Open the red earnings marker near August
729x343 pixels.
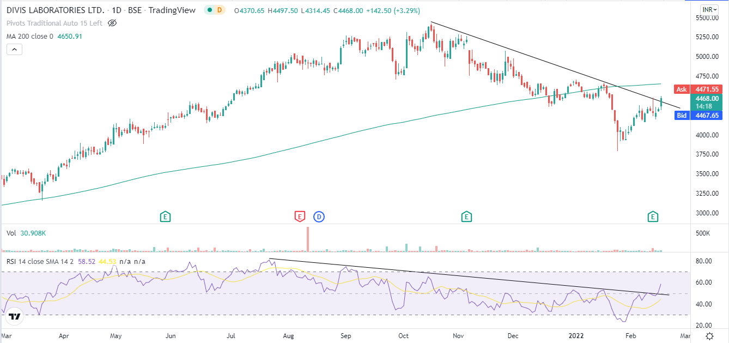pyautogui.click(x=299, y=217)
